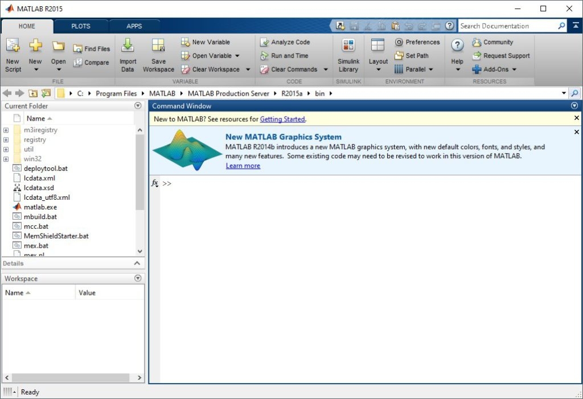This screenshot has width=583, height=399.
Task: Open the Add-Ons dropdown menu
Action: [x=514, y=69]
